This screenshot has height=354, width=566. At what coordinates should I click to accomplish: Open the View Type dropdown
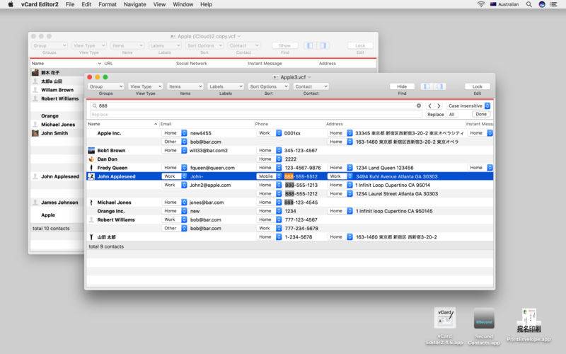click(146, 86)
